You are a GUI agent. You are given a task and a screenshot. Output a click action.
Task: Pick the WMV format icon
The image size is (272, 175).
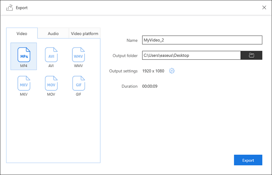point(78,56)
